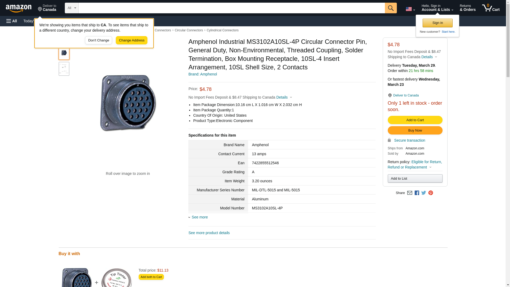510x287 pixels.
Task: Open the search category All dropdown
Action: (x=71, y=8)
